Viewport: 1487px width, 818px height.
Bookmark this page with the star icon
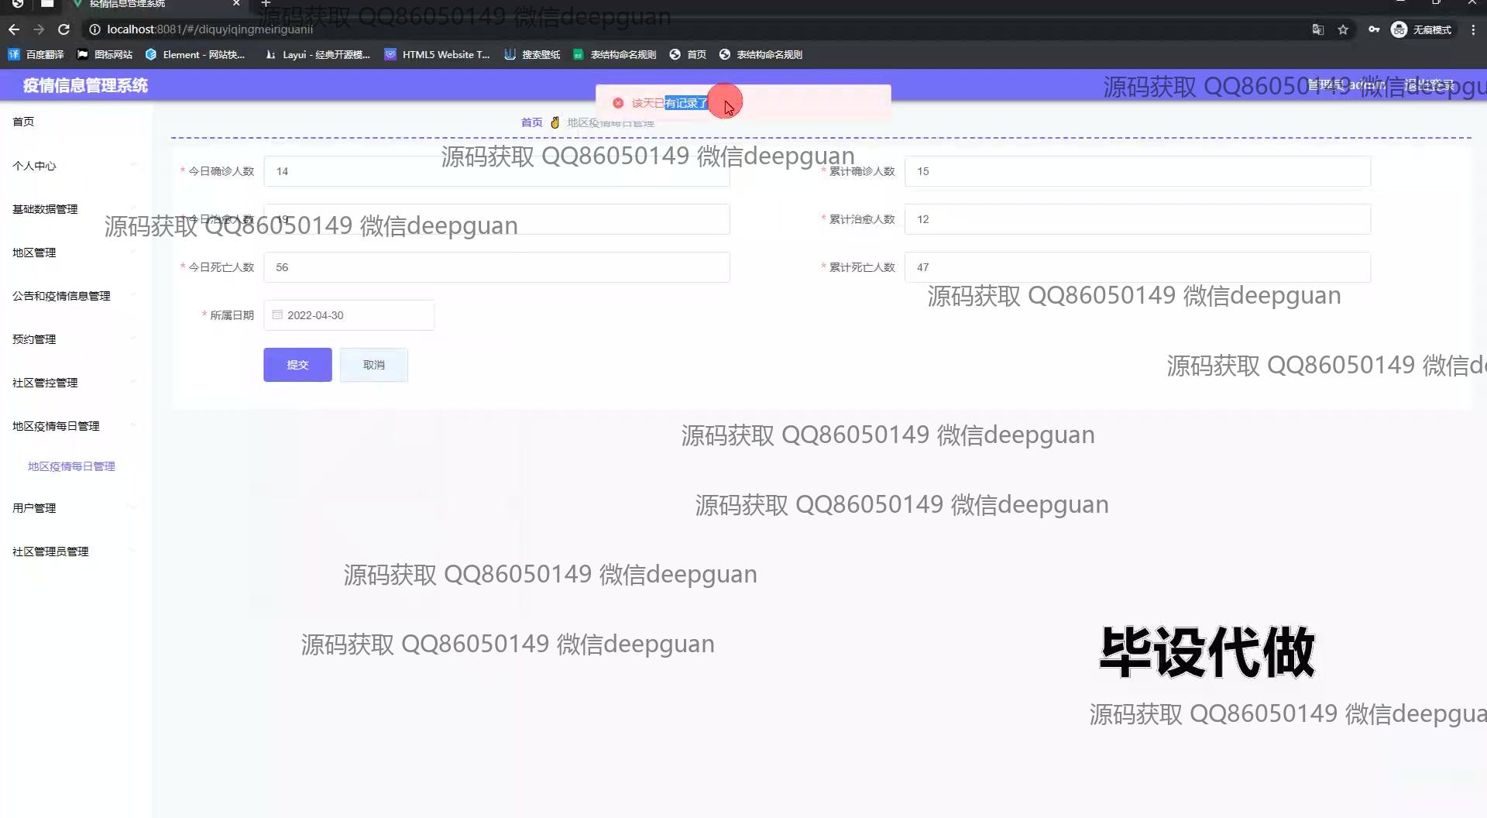1343,29
